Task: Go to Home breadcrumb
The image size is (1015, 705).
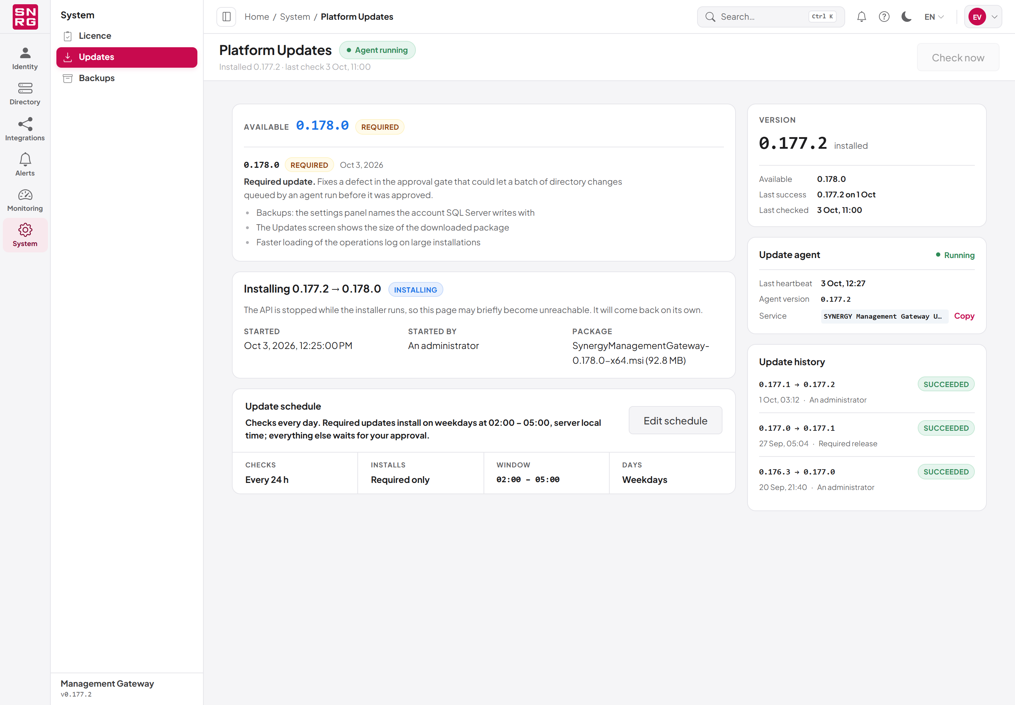Action: click(x=257, y=17)
